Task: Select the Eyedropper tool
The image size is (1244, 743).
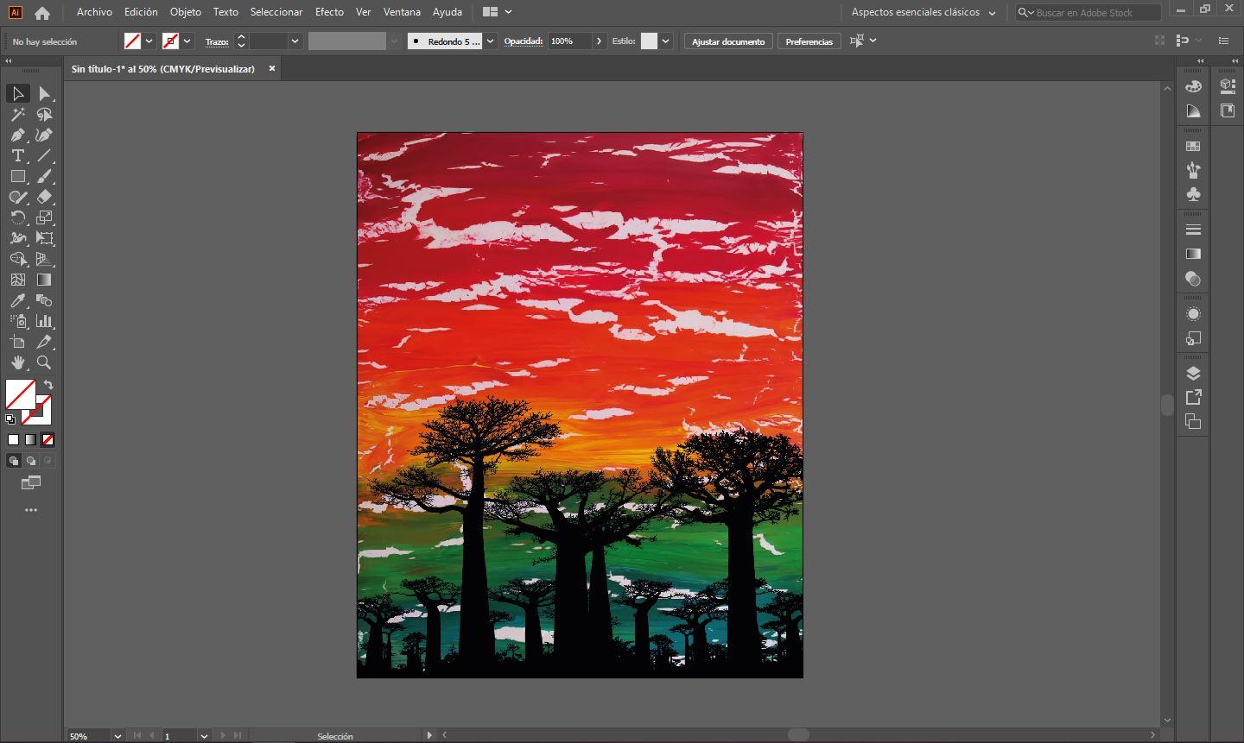Action: pyautogui.click(x=17, y=300)
